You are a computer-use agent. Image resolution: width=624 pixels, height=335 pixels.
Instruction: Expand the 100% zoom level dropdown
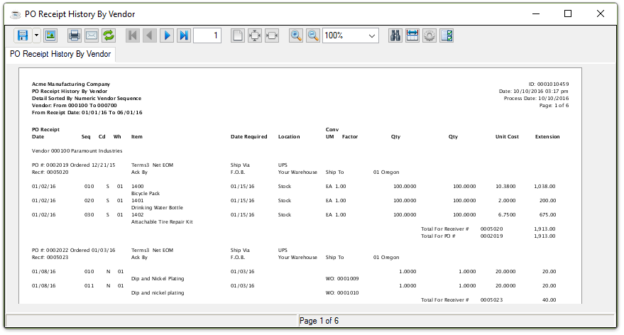click(x=373, y=35)
